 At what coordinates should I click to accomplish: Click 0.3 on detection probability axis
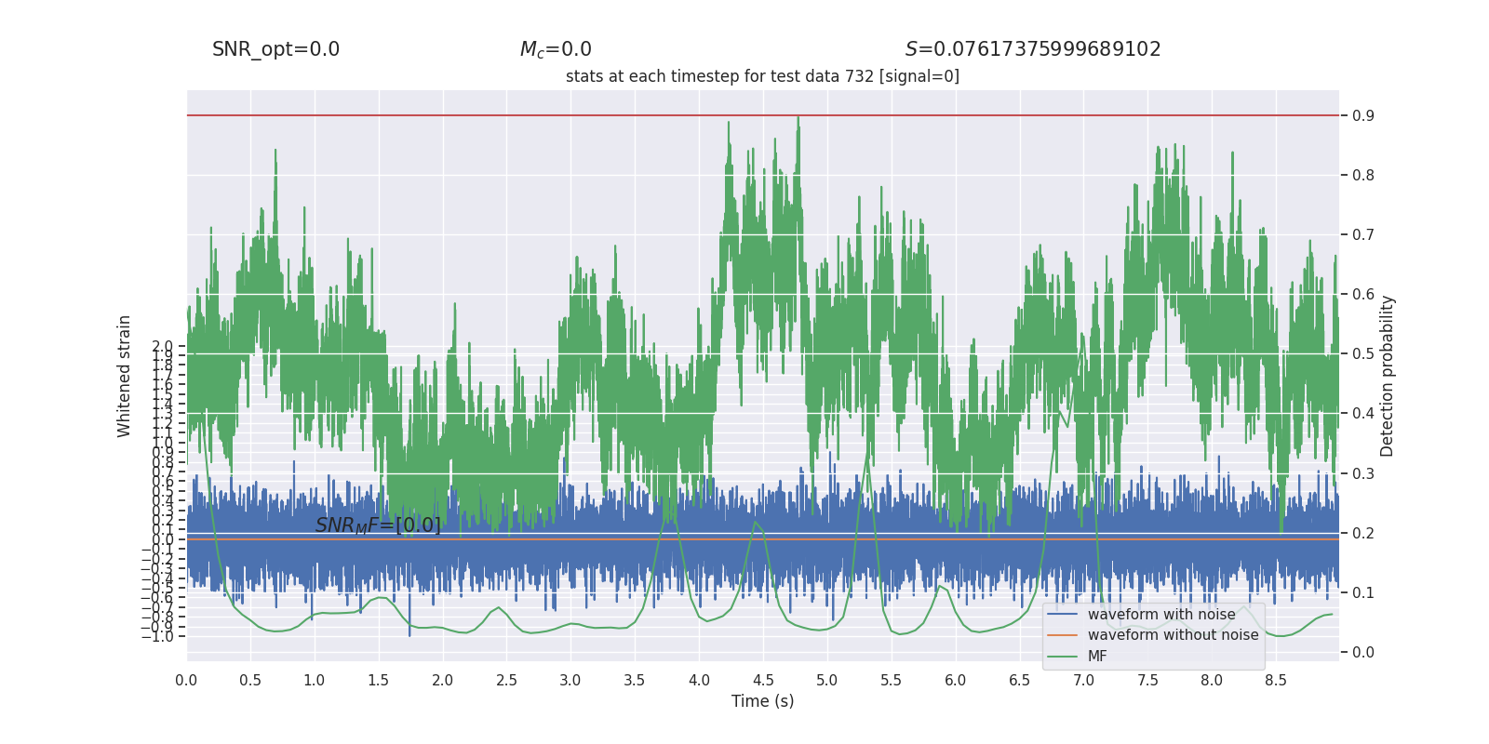coord(1363,474)
